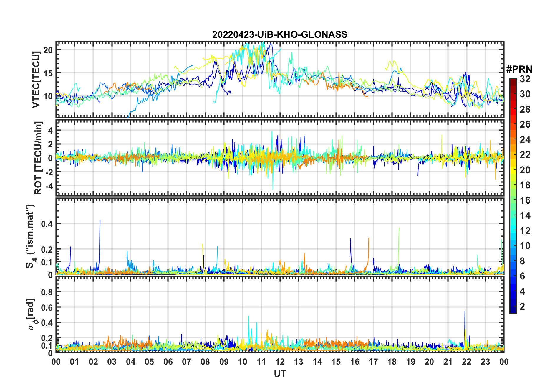Click UT axis hour label 13

(299, 362)
